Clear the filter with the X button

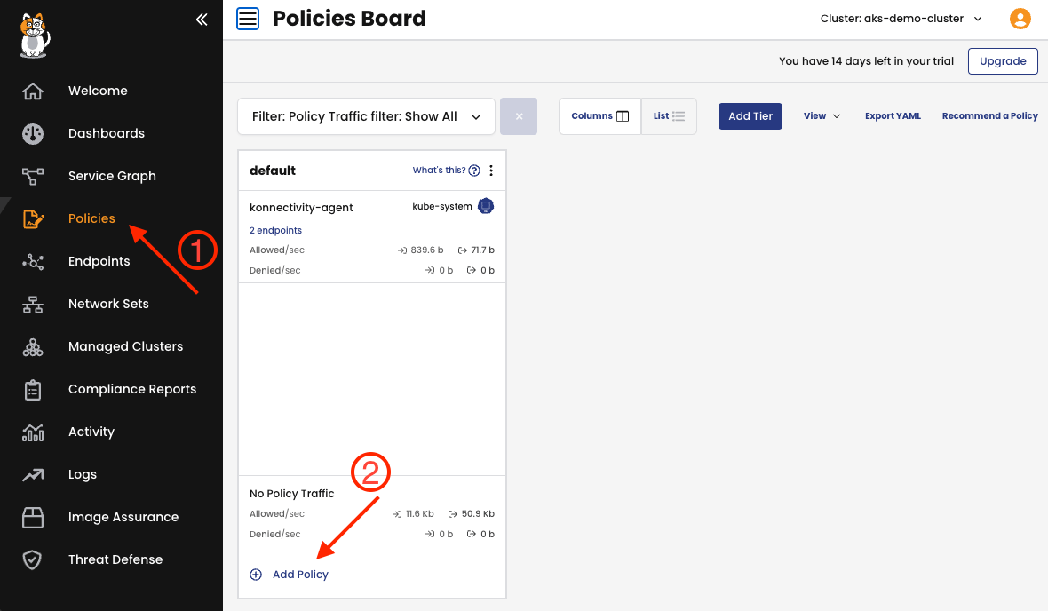519,116
